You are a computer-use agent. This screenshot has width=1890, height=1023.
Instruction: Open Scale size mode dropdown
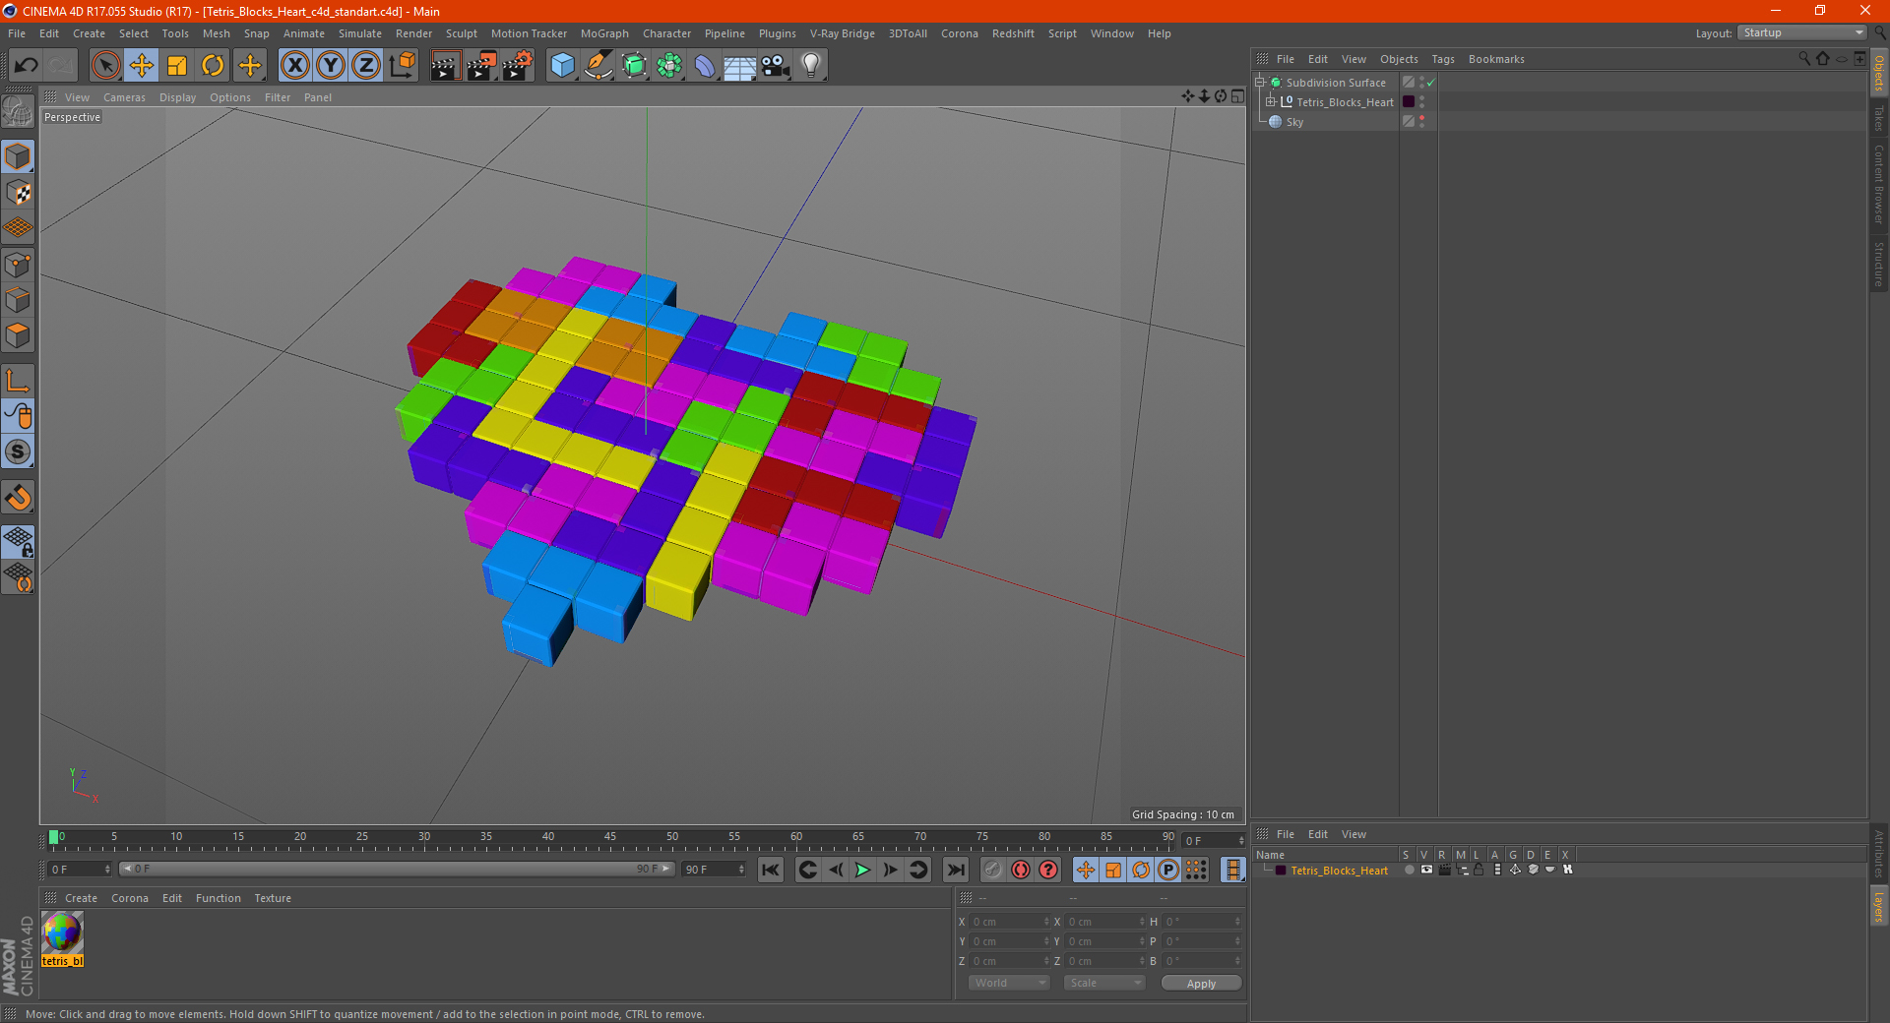click(x=1104, y=983)
